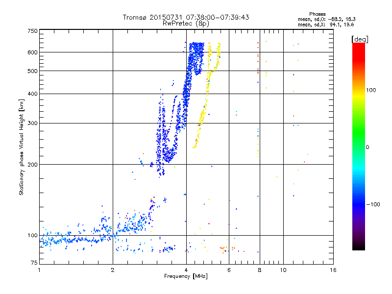This screenshot has height=294, width=392.
Task: Click the y-axis tick label '300'
Action: pyautogui.click(x=32, y=123)
